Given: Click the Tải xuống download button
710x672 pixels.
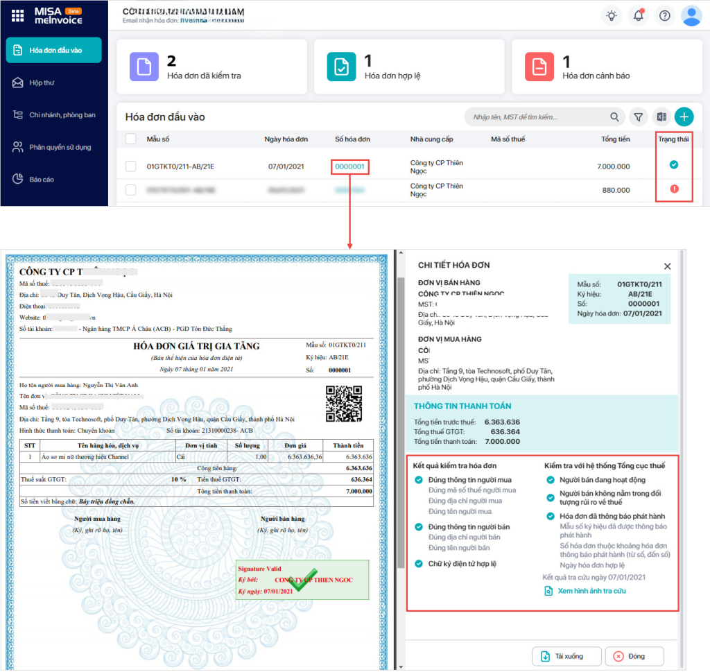Looking at the screenshot, I should tap(566, 656).
